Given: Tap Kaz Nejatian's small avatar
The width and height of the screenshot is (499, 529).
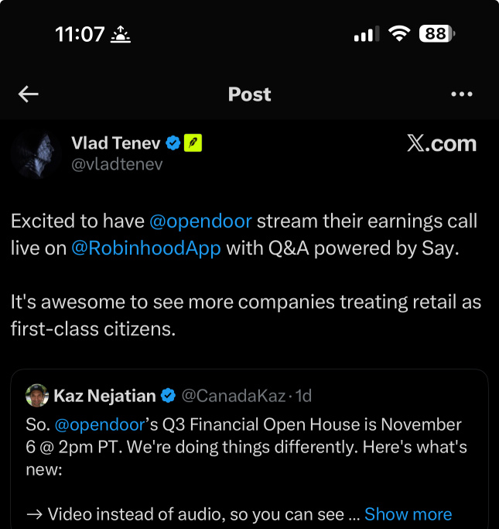Looking at the screenshot, I should pyautogui.click(x=36, y=396).
